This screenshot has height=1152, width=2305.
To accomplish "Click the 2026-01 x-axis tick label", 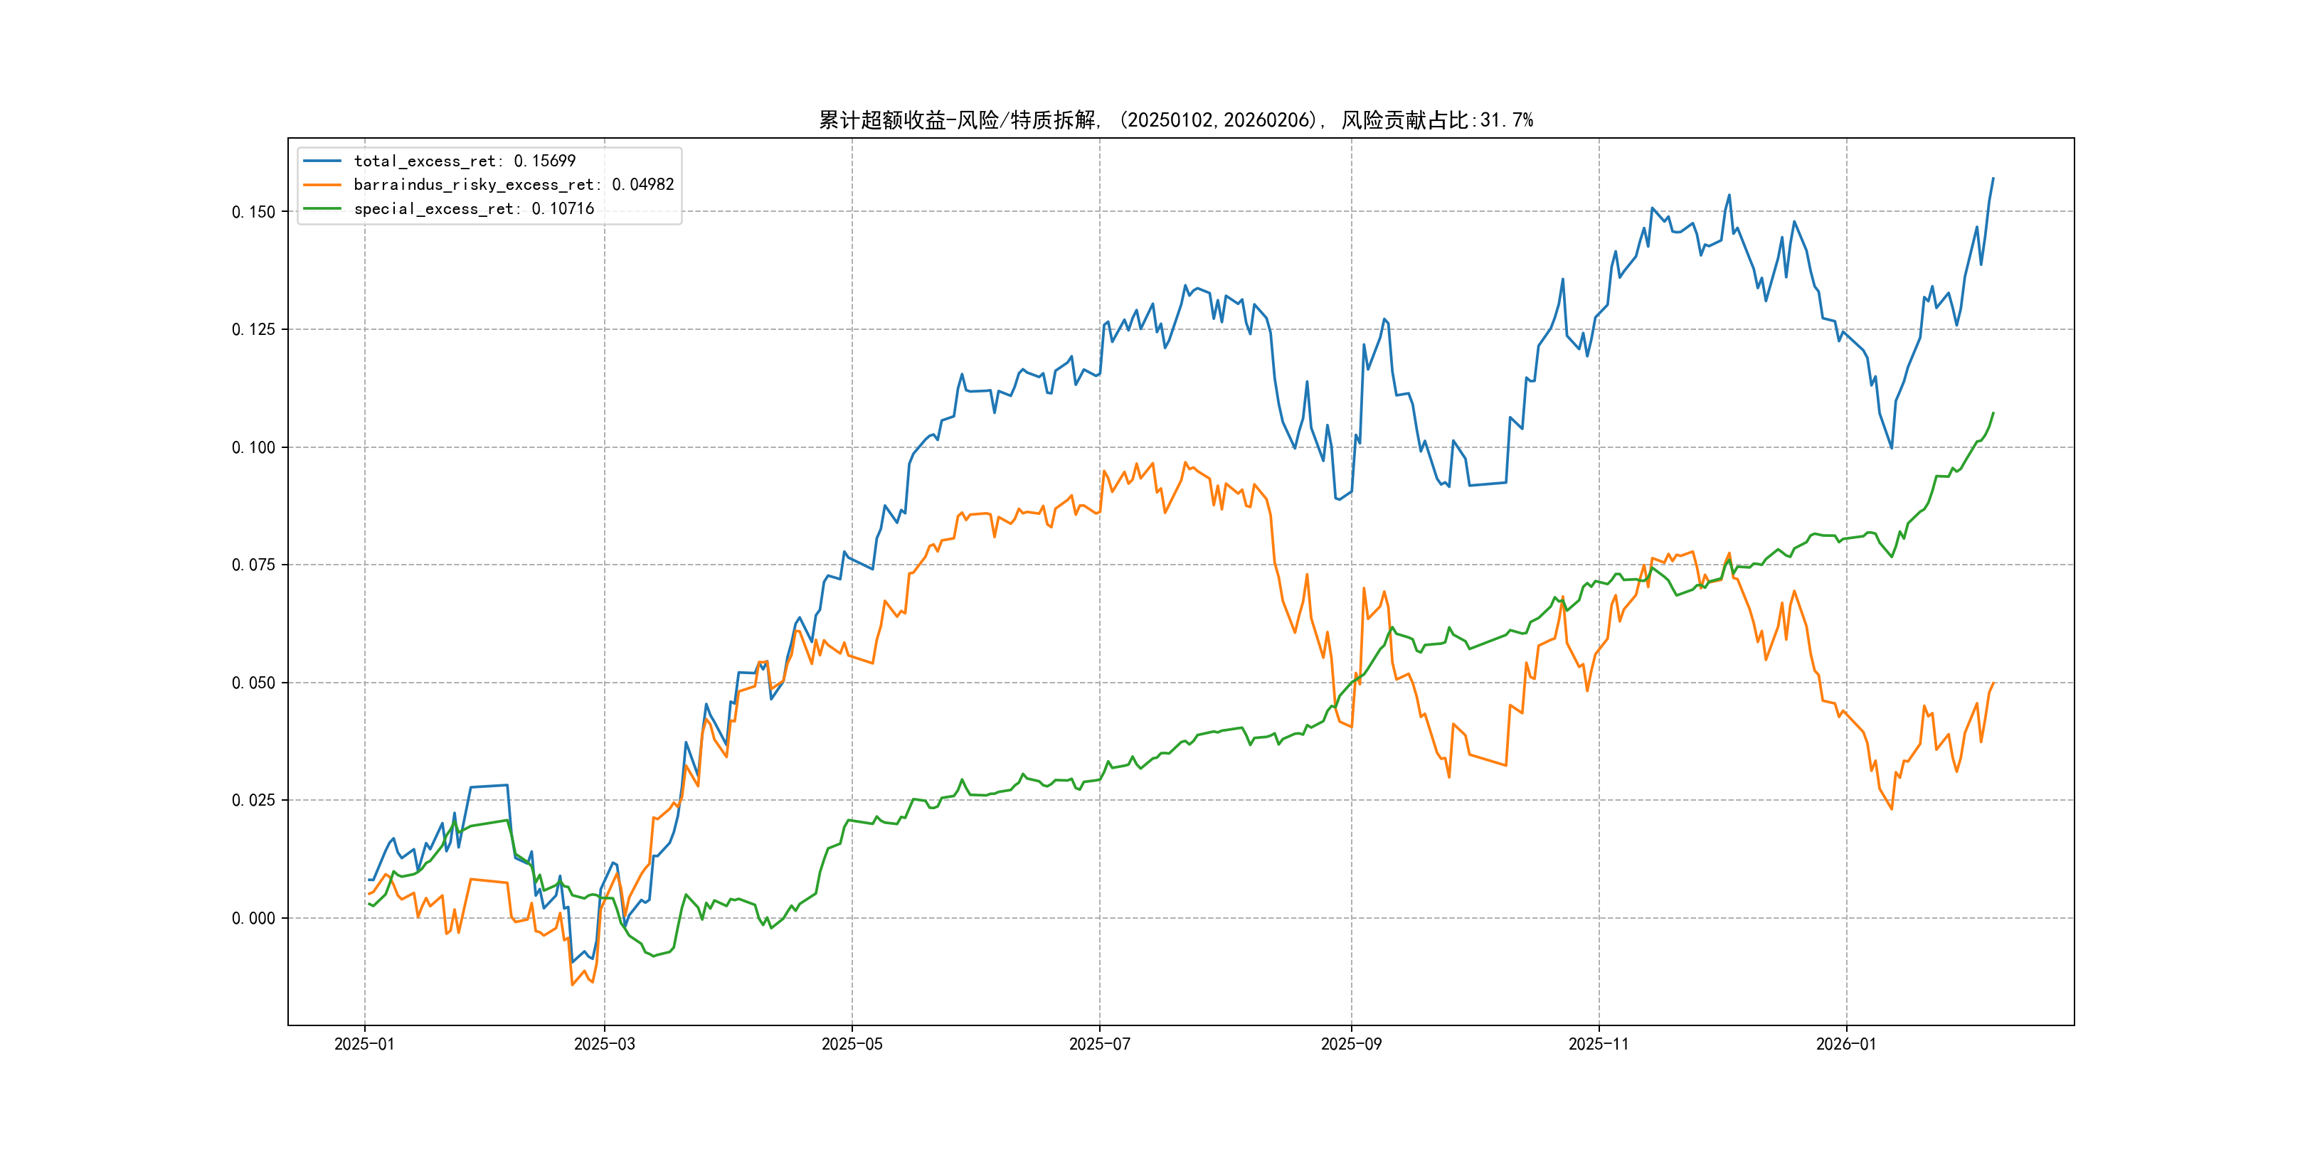I will pos(1846,1045).
